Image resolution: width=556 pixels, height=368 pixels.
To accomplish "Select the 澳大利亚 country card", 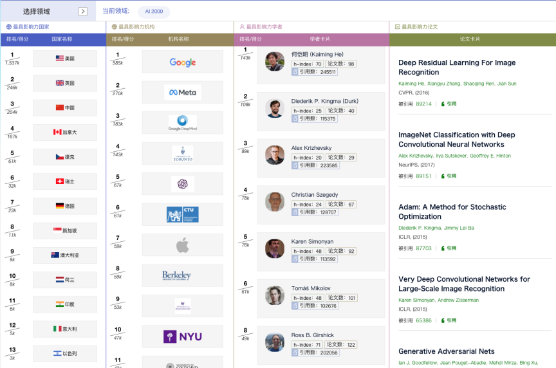I will click(x=65, y=255).
